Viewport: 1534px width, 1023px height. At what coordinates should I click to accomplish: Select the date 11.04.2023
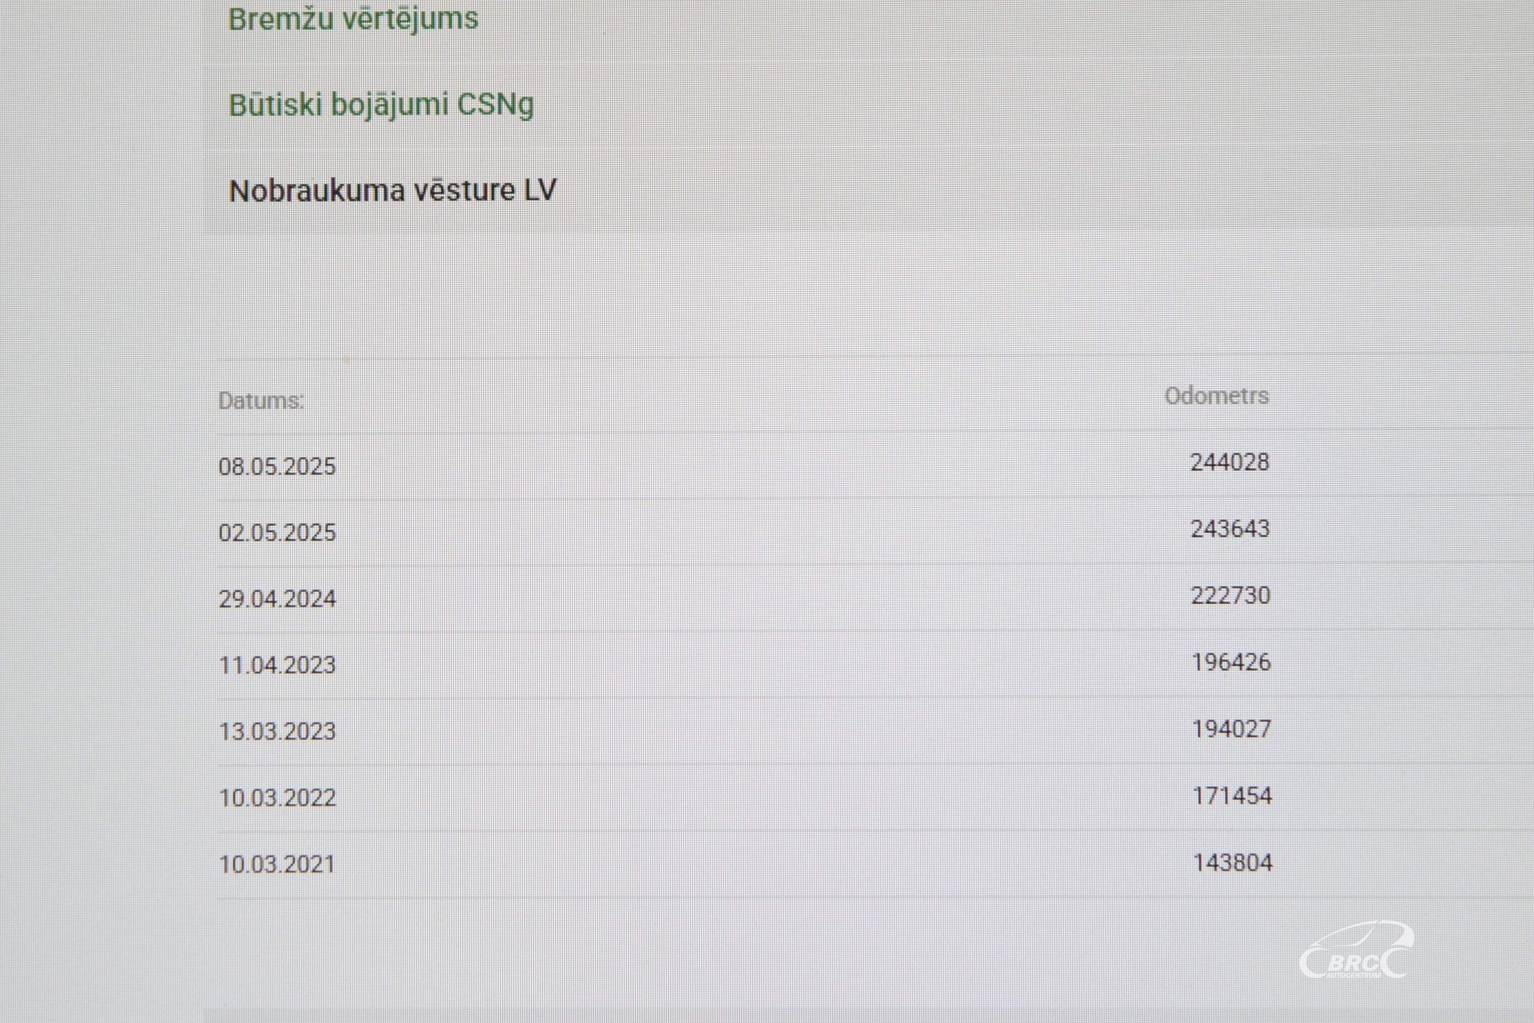point(277,666)
